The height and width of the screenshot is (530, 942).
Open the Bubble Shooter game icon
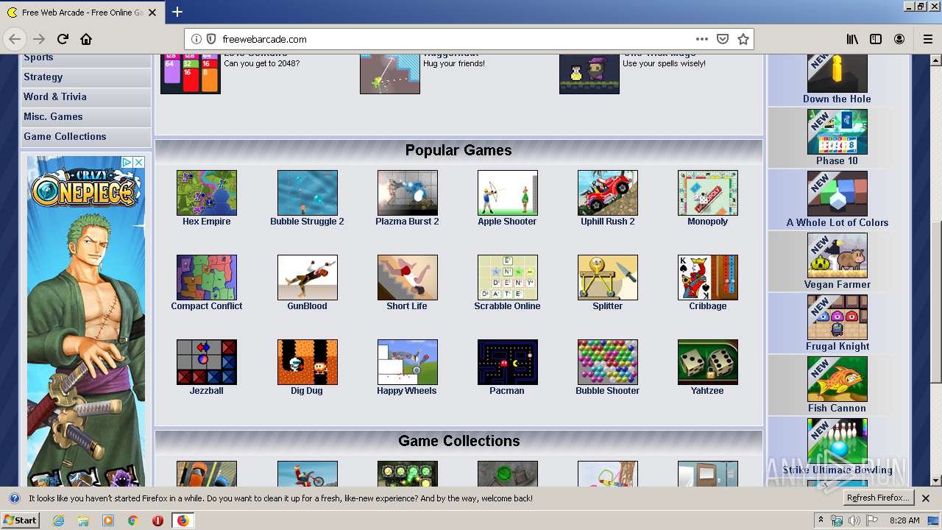608,362
